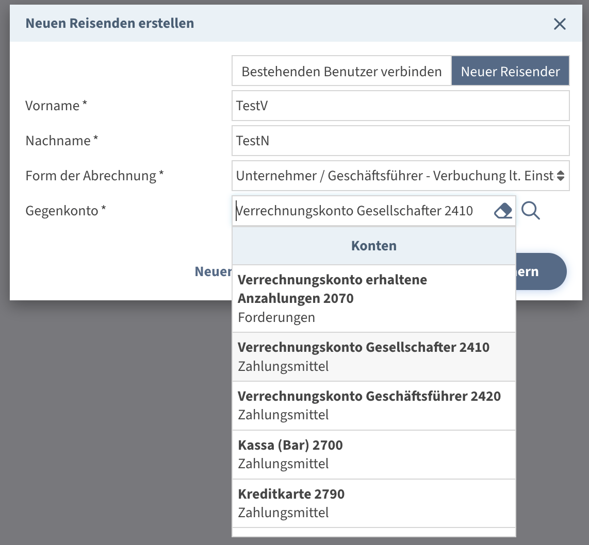This screenshot has height=545, width=589.
Task: Select Verrechnungskonto Geschäftsführer 2420 entry
Action: click(373, 405)
